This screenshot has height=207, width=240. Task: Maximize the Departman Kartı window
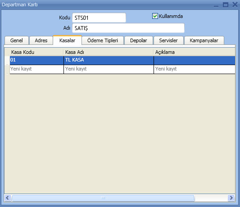coord(226,5)
